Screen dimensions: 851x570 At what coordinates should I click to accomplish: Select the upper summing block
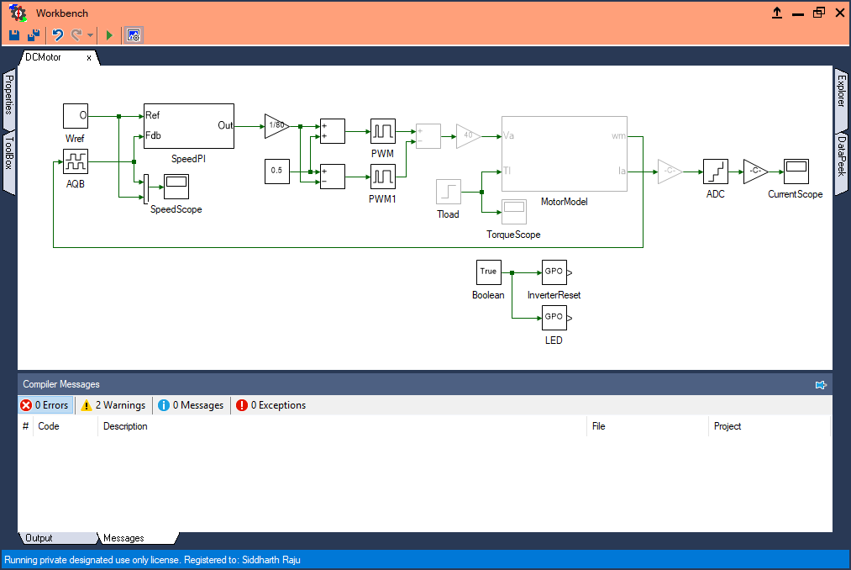(x=332, y=131)
